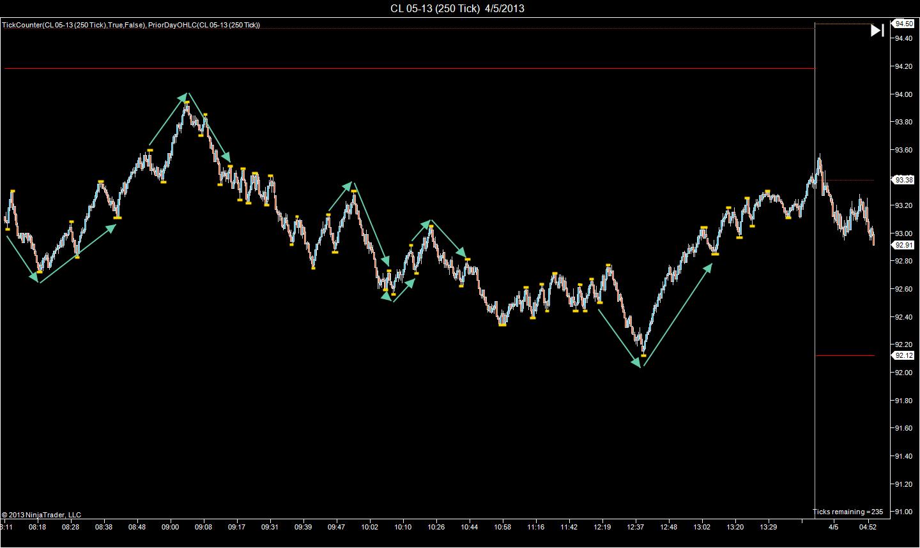Click the 91.60 price axis label
The width and height of the screenshot is (920, 548).
[903, 428]
